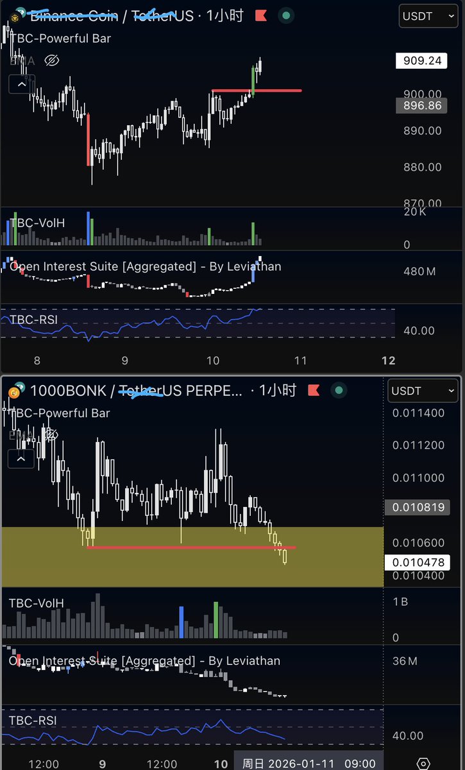Open the USDT currency dropdown on the top chart
The height and width of the screenshot is (770, 465).
(x=430, y=16)
